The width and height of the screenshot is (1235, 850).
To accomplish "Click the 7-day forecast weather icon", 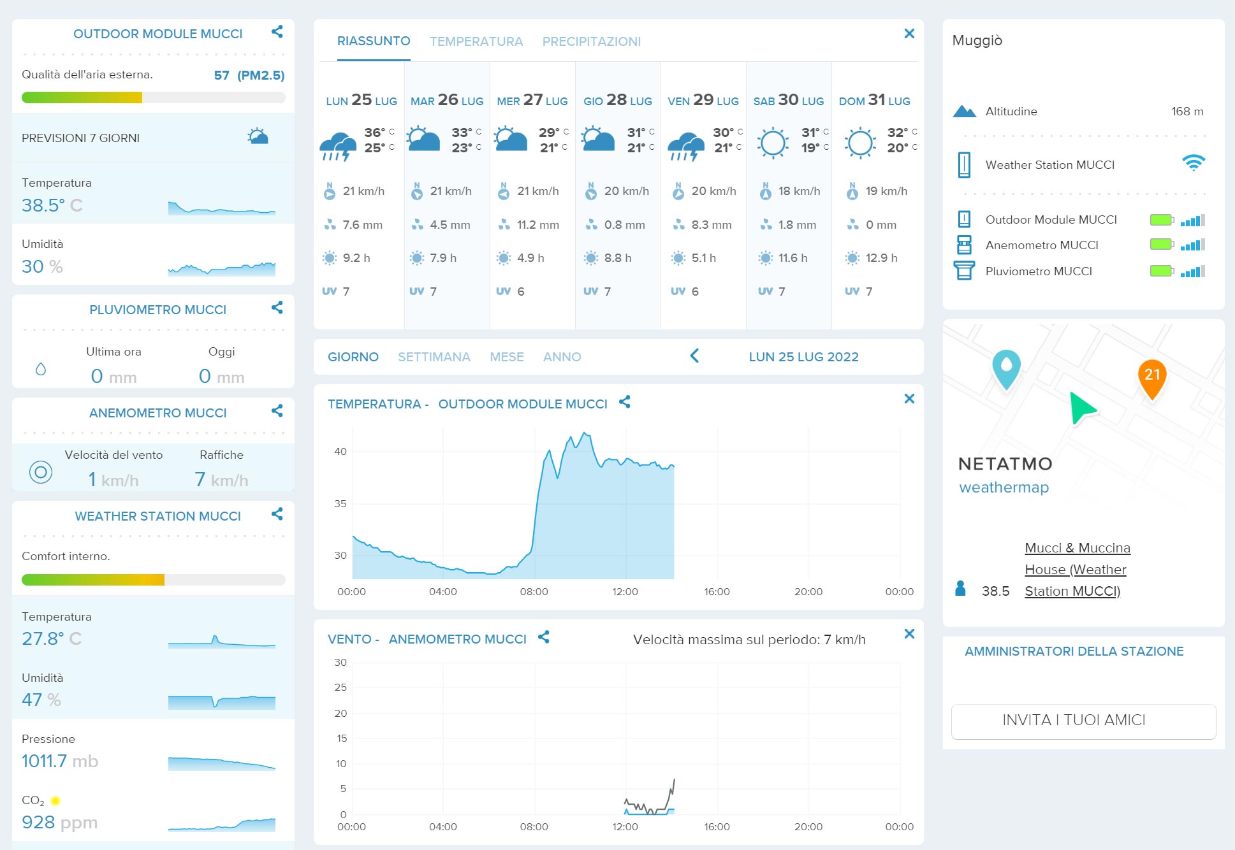I will pyautogui.click(x=258, y=137).
